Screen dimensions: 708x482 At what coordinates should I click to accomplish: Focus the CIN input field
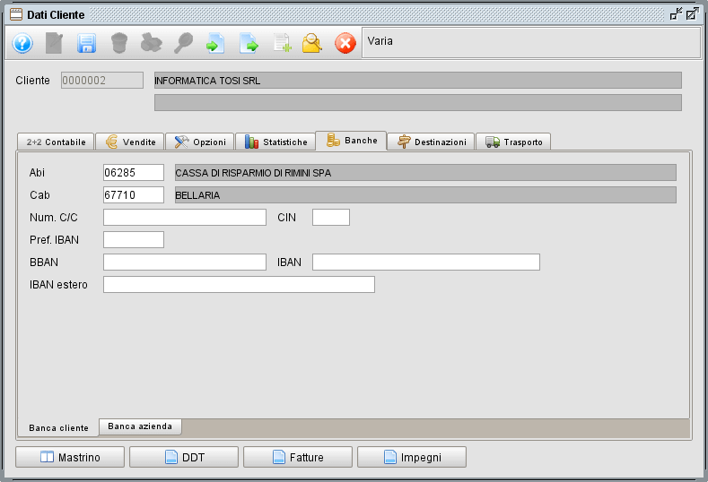[x=331, y=218]
